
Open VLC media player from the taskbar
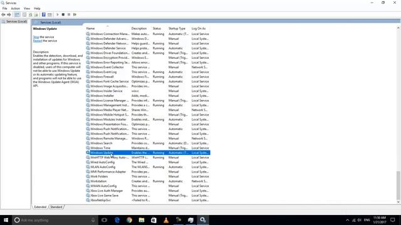click(x=166, y=220)
